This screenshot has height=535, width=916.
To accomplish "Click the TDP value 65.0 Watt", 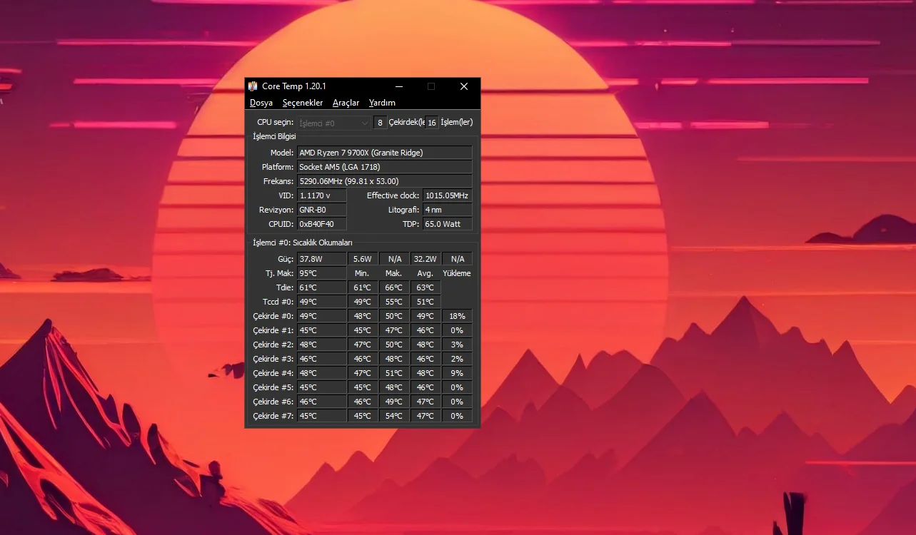I will 448,224.
